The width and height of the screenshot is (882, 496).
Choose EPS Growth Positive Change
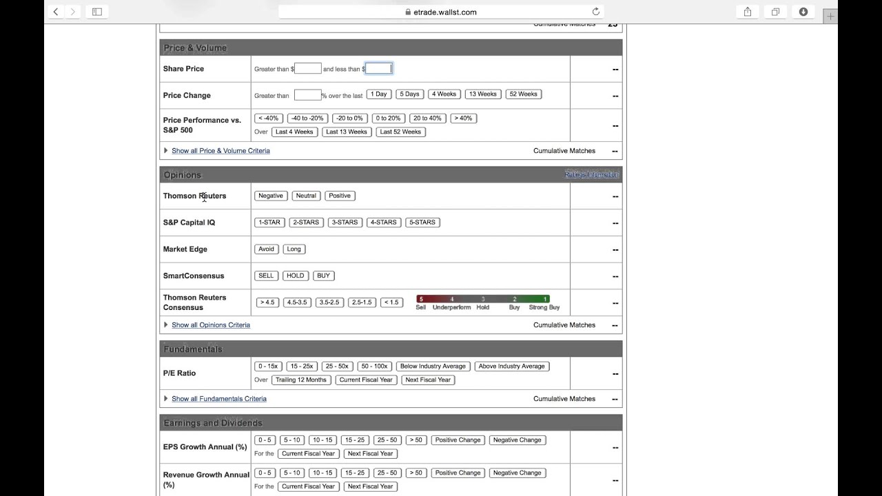pyautogui.click(x=458, y=440)
